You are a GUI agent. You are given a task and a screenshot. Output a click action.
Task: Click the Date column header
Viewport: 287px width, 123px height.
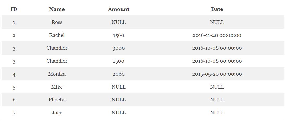tap(217, 9)
